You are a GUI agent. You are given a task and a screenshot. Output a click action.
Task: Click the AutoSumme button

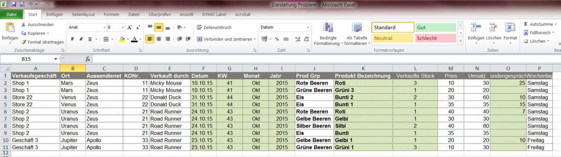pos(538,24)
